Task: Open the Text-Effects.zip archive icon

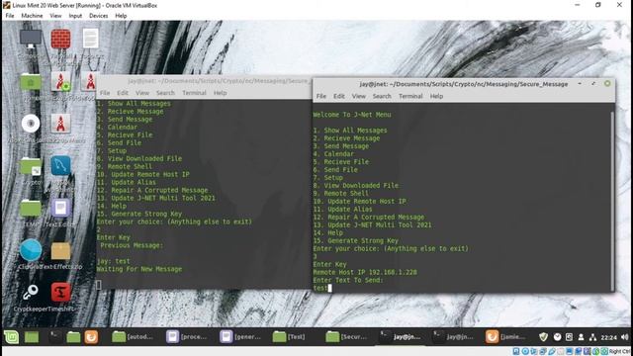Action: pyautogui.click(x=61, y=251)
